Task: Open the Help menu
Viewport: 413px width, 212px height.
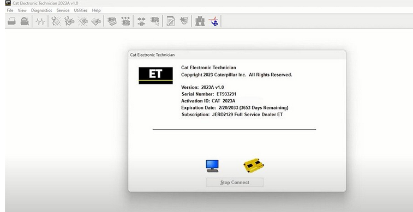Action: tap(96, 10)
